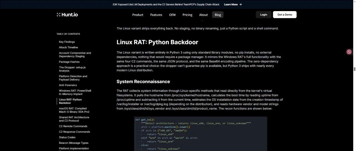Viewport: 356px width, 151px height.
Task: Click the page vertical scrollbar thumb
Action: pyautogui.click(x=354, y=69)
